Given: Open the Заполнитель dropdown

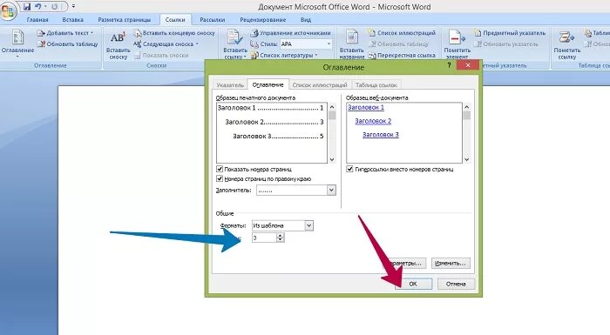Looking at the screenshot, I should coord(331,190).
